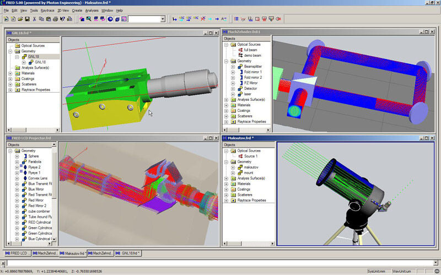The width and height of the screenshot is (441, 275).
Task: Click the blue bulleted list toolbar icon
Action: pos(236,19)
